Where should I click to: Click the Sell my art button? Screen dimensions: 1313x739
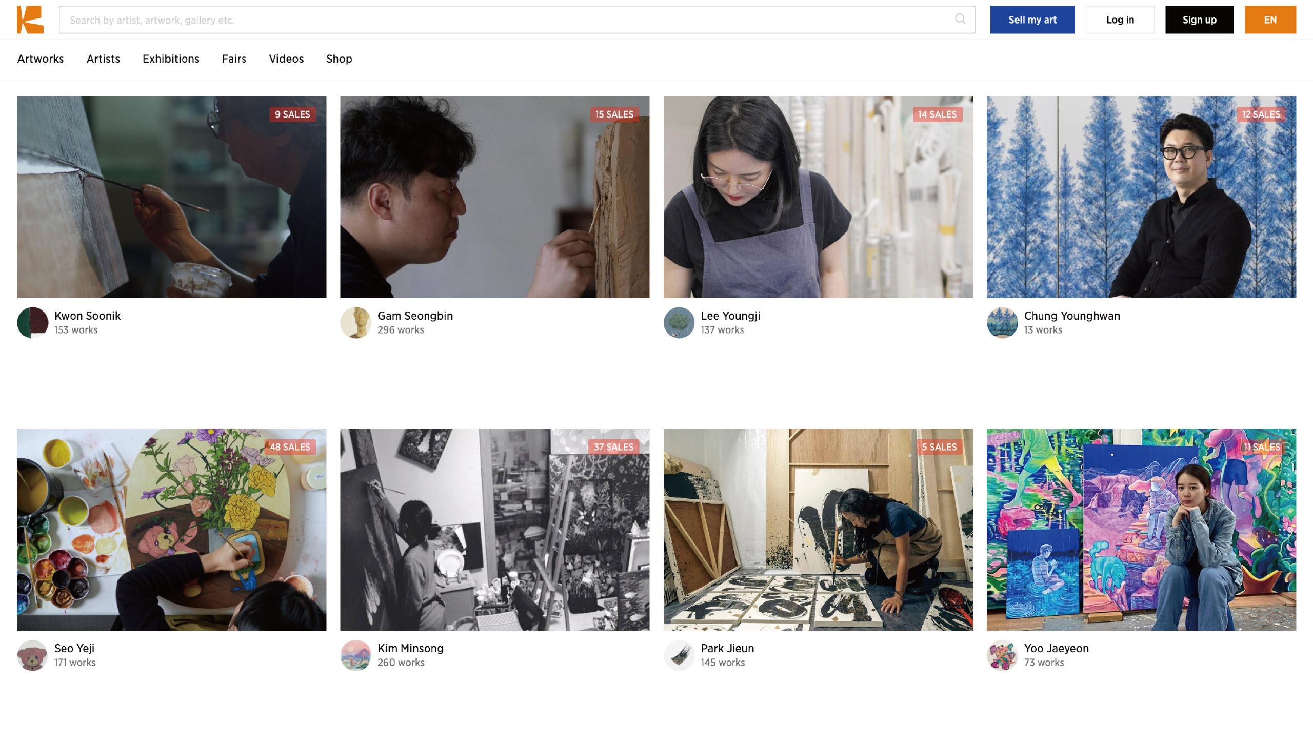click(x=1032, y=20)
